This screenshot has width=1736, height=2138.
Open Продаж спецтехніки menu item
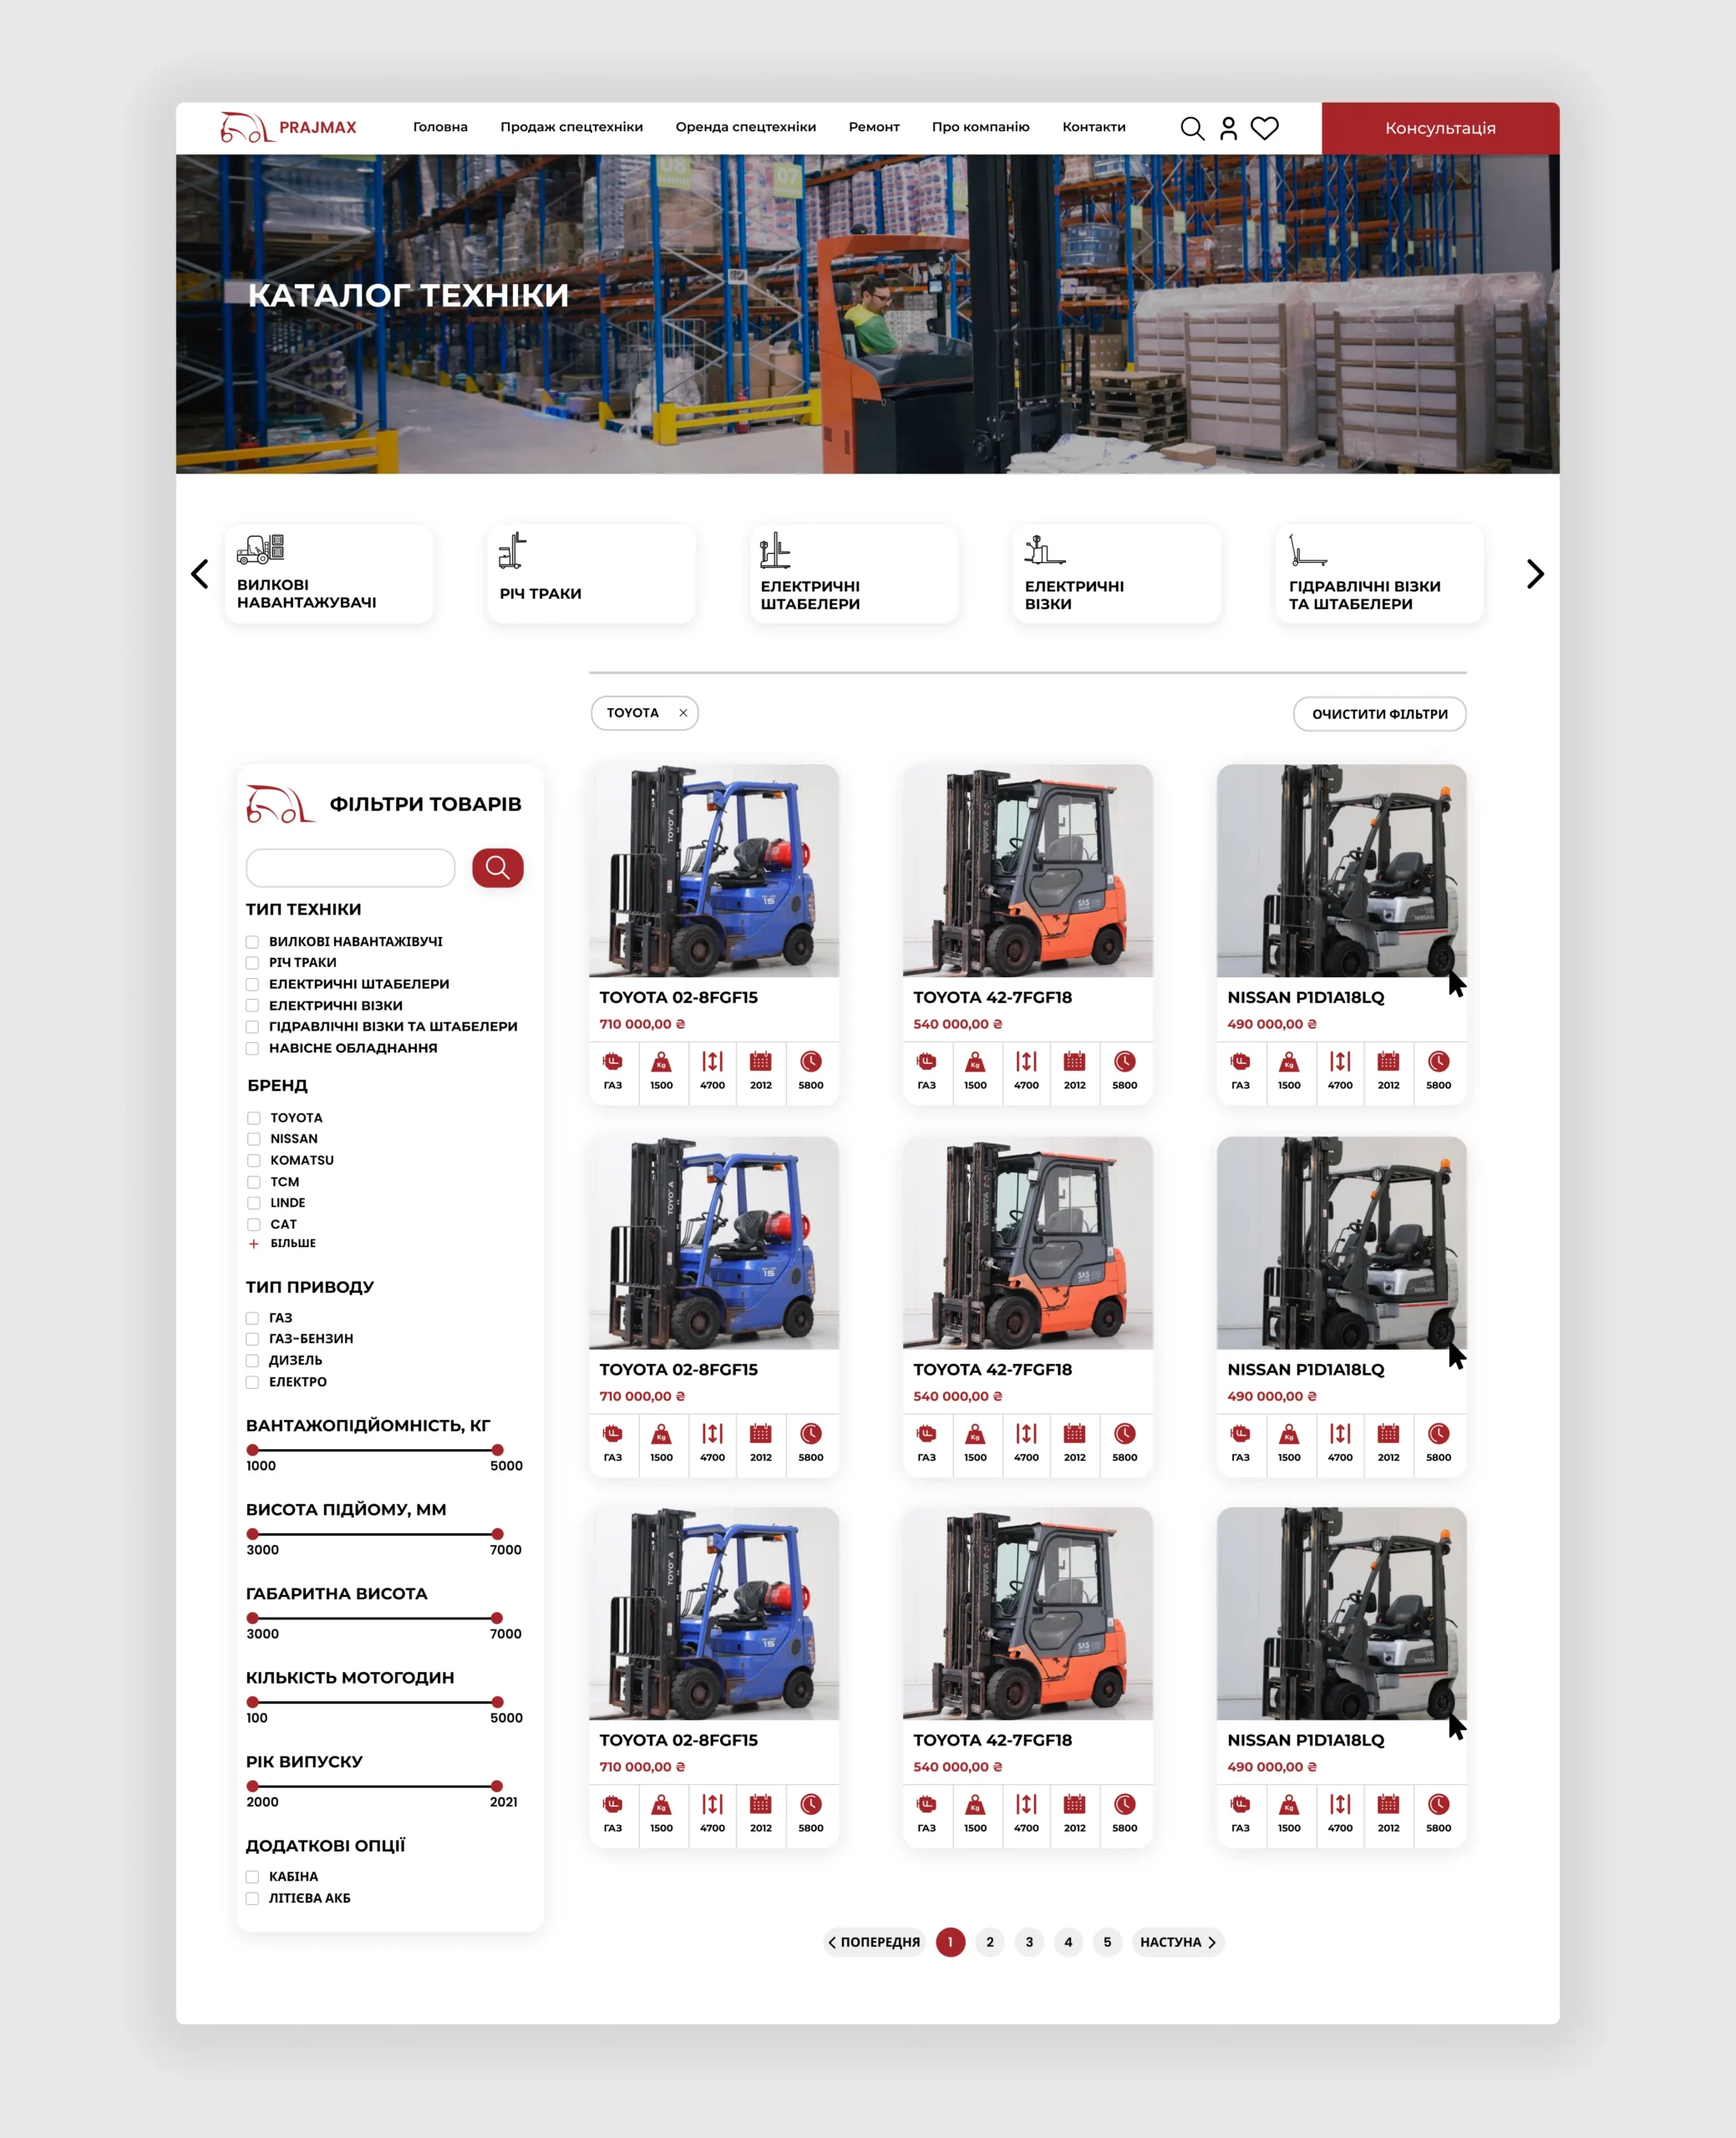pos(571,127)
